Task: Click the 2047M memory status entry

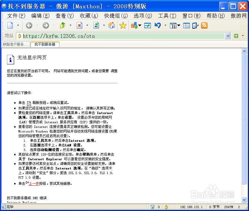Action: 229,207
